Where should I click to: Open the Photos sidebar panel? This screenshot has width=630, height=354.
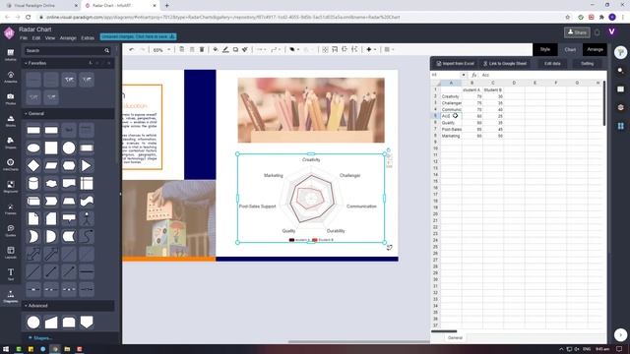click(x=11, y=98)
